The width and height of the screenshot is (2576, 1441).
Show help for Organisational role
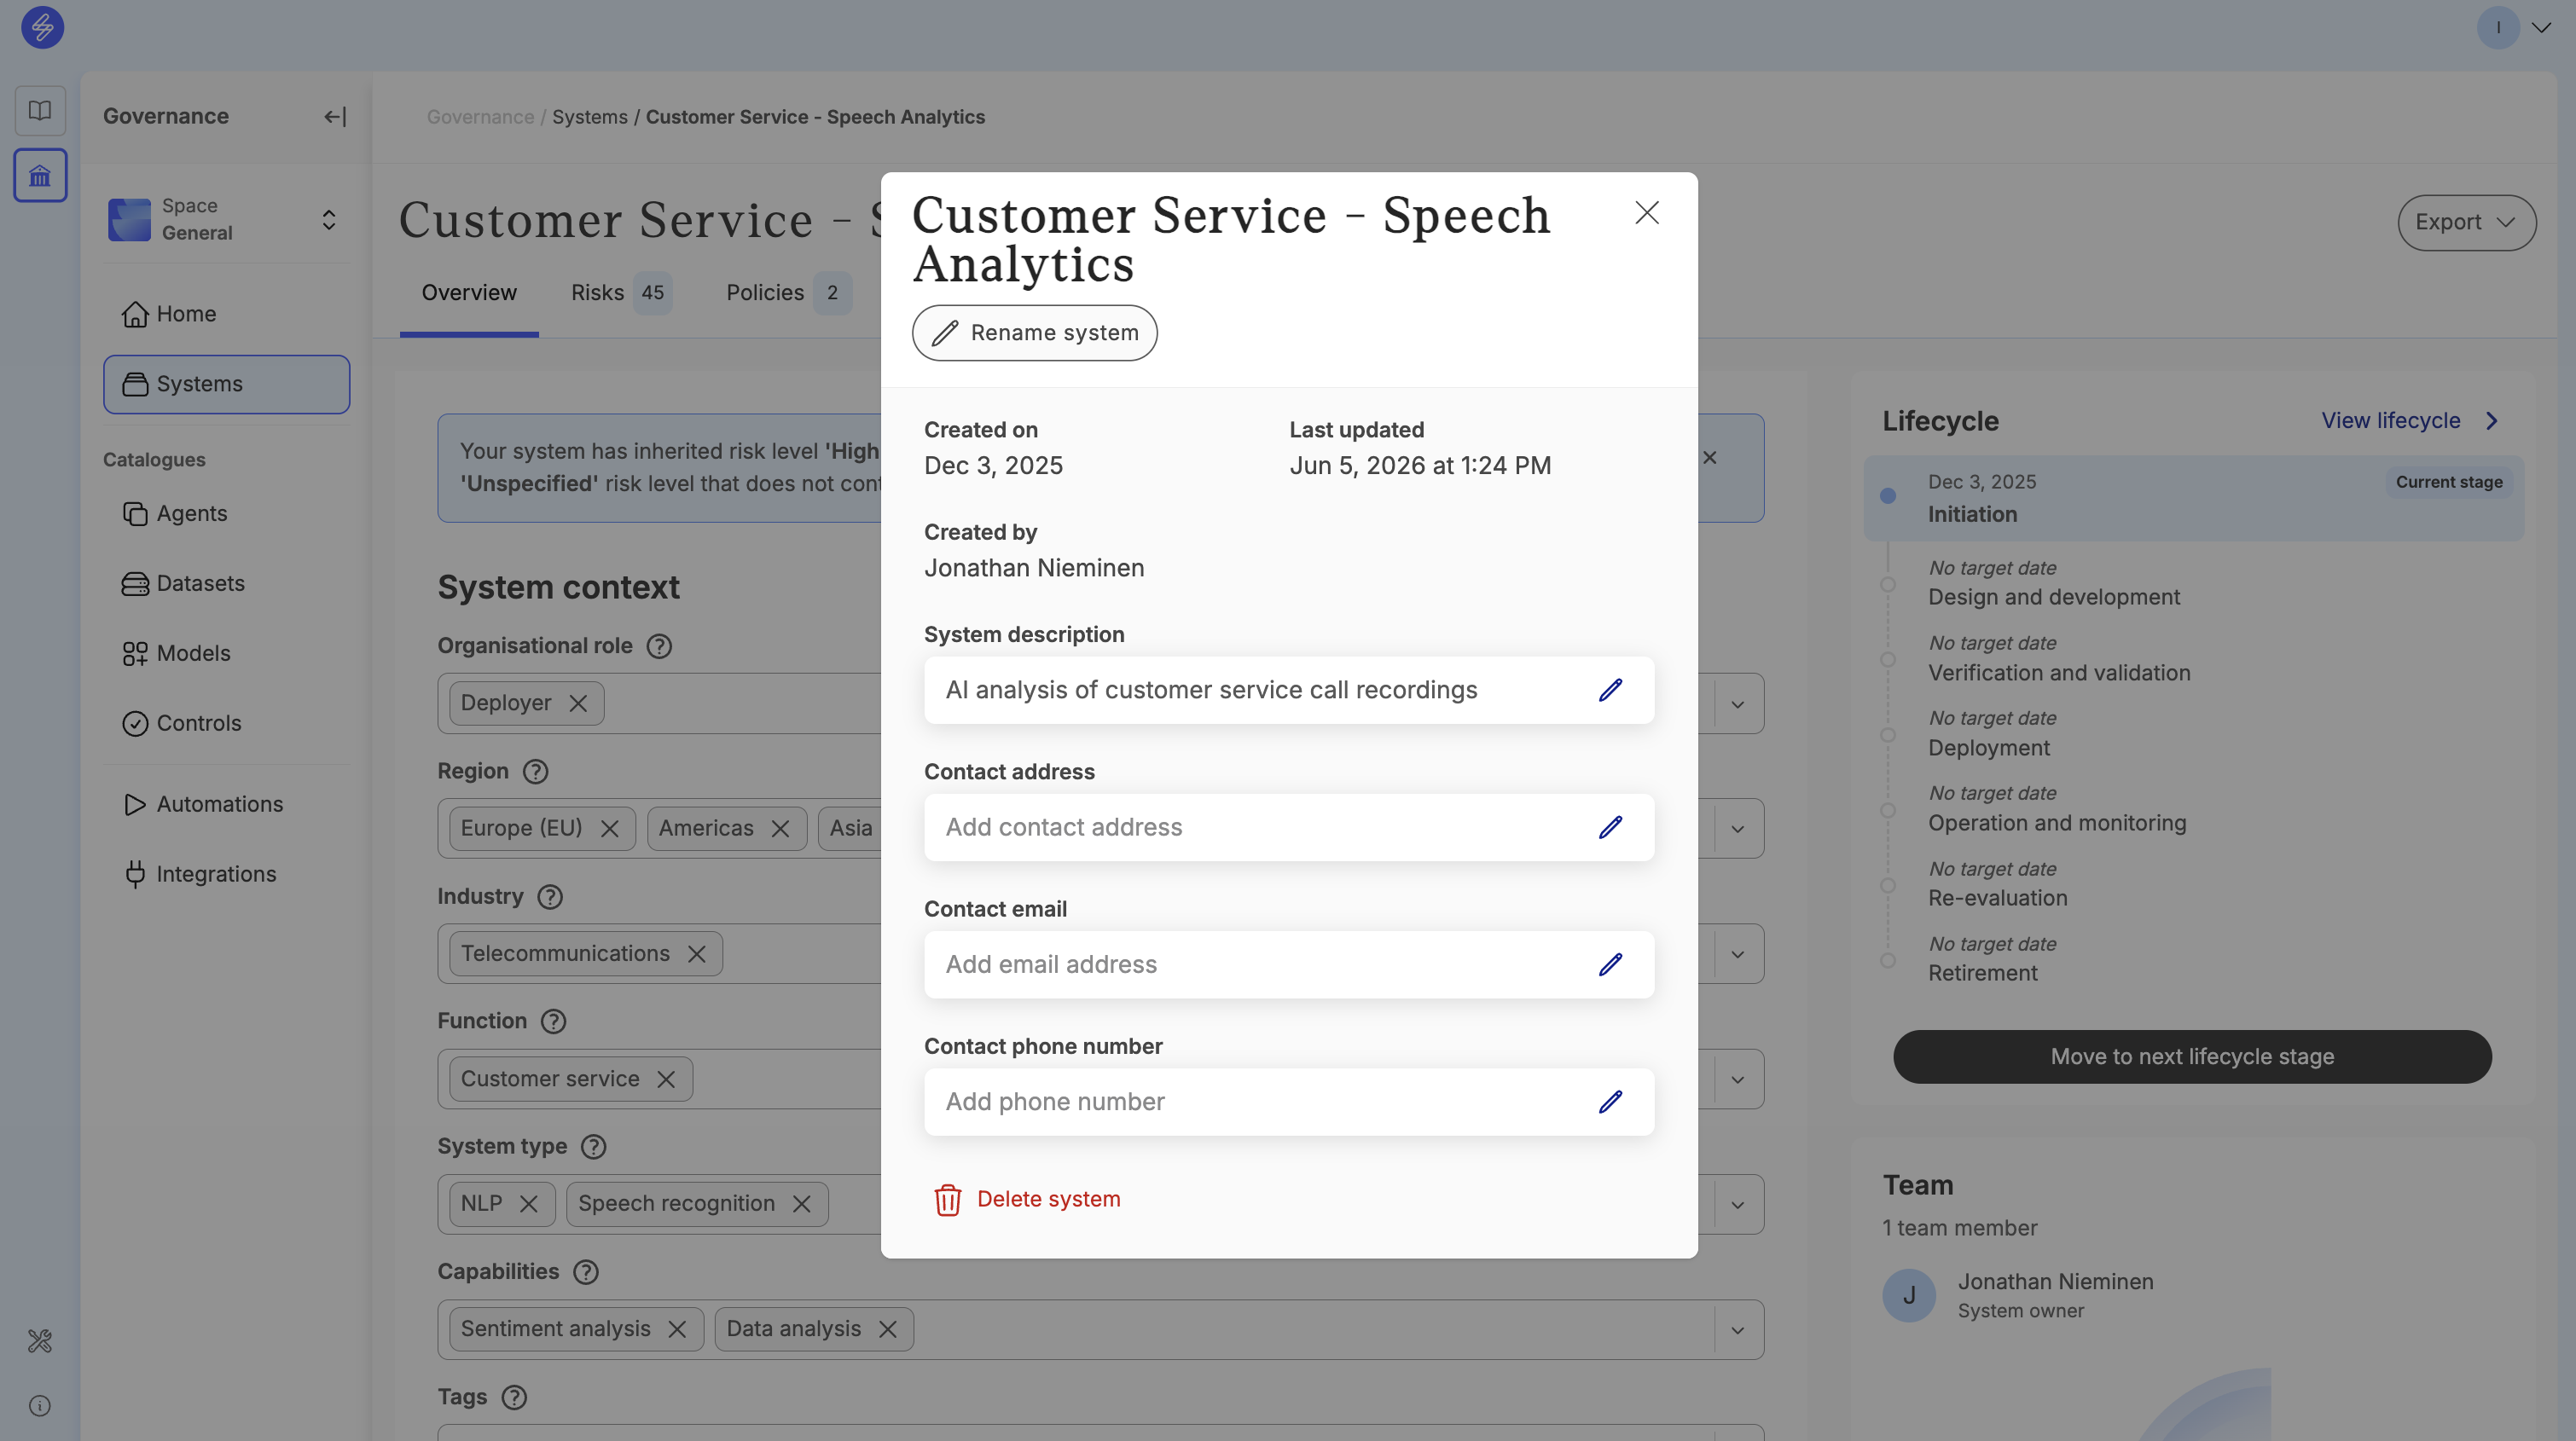(x=659, y=645)
